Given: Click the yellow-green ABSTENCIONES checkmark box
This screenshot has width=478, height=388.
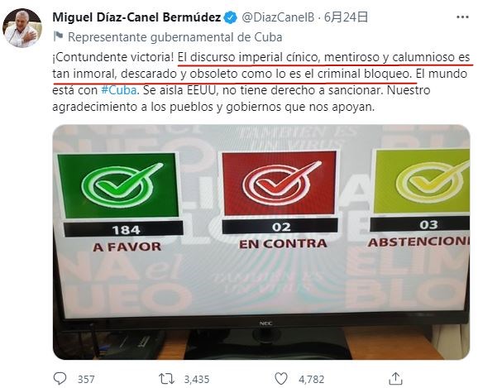Looking at the screenshot, I should pos(422,181).
